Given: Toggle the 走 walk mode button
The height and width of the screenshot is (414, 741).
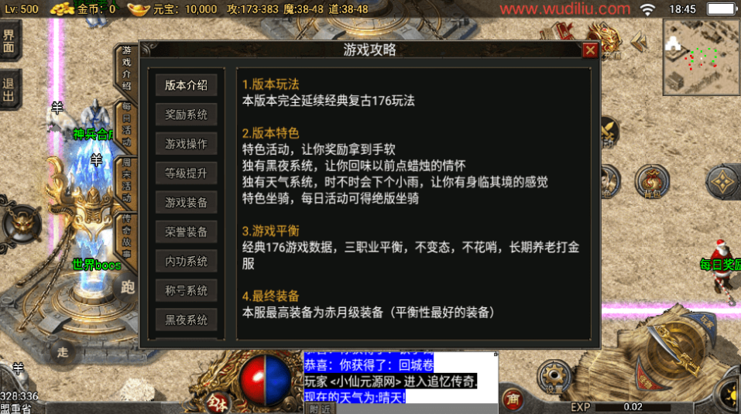Looking at the screenshot, I should click(63, 352).
